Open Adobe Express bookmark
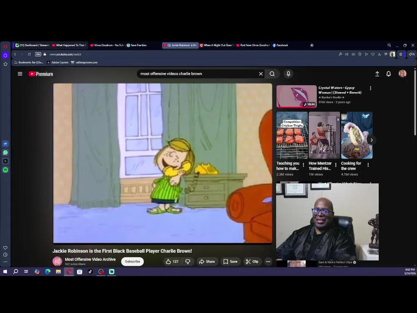 point(58,63)
